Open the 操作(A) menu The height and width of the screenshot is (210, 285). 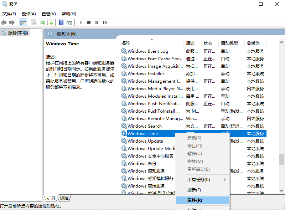tap(28, 14)
